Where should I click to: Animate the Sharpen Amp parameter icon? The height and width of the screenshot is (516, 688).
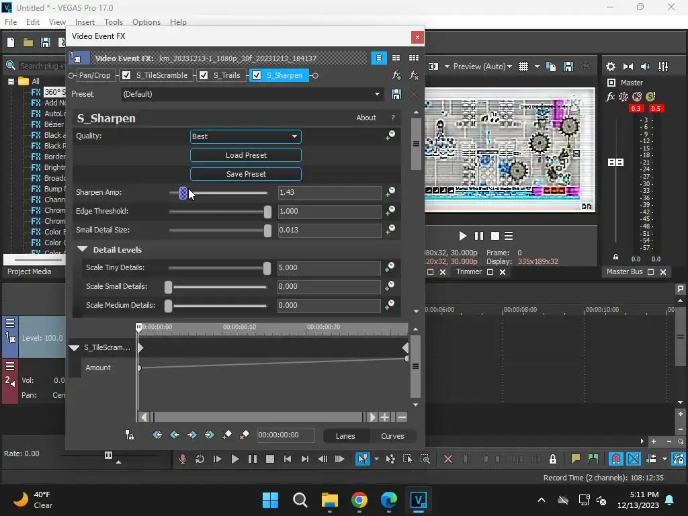(390, 192)
